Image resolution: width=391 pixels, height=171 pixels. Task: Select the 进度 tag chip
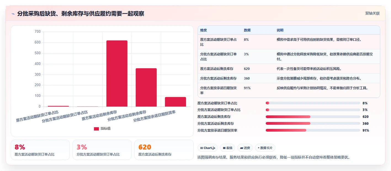pyautogui.click(x=245, y=148)
